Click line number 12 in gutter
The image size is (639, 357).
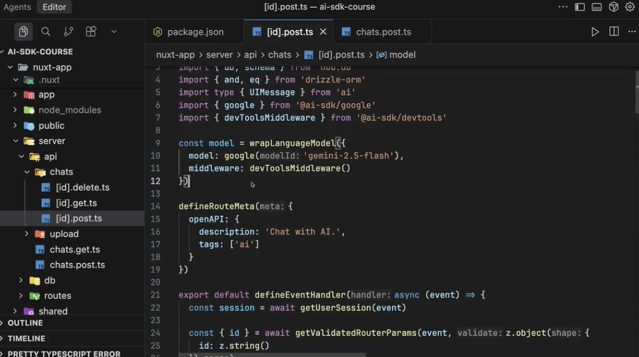[155, 181]
